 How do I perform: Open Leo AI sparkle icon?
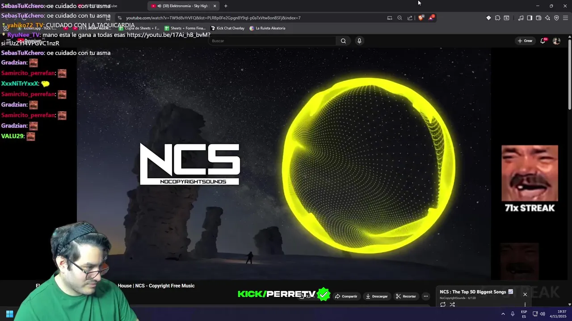pyautogui.click(x=547, y=18)
